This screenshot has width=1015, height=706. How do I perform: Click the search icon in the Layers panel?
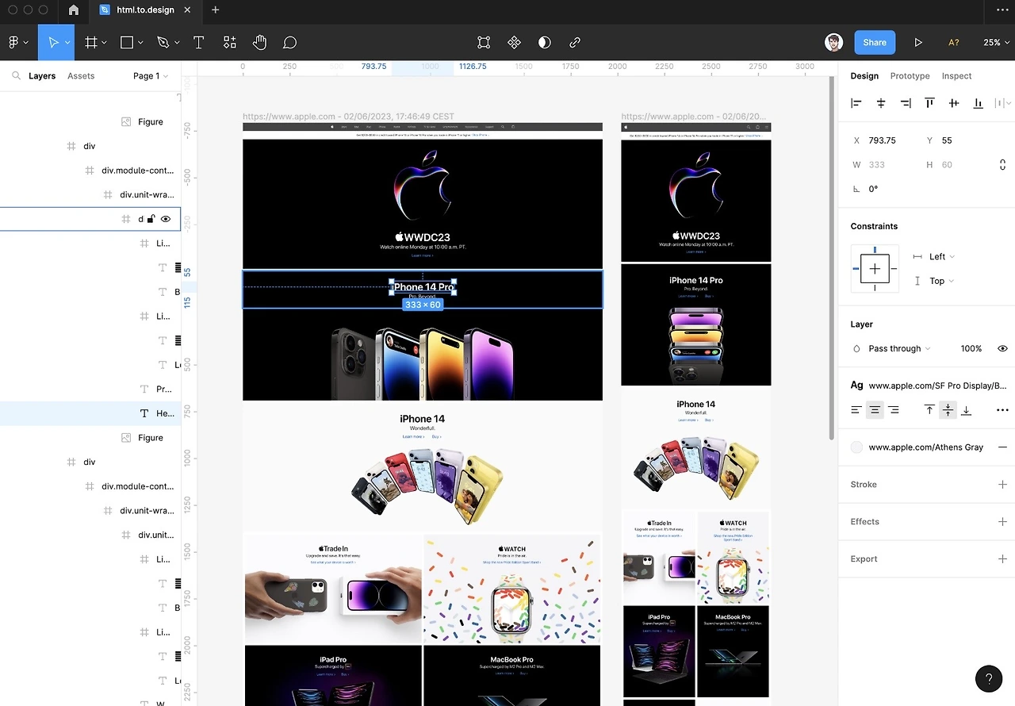point(16,76)
